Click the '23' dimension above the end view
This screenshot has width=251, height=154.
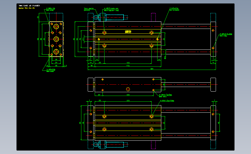tap(38, 17)
